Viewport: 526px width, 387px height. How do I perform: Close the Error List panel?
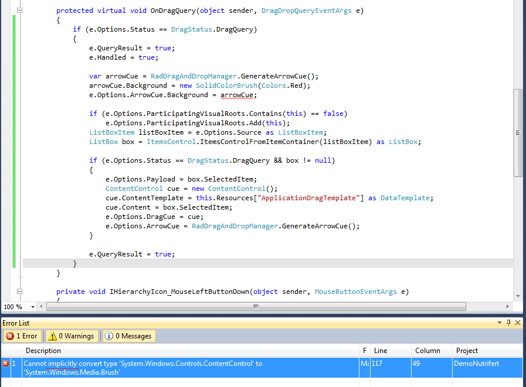click(518, 323)
